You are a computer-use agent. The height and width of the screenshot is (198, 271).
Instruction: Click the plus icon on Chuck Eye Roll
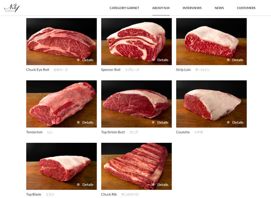pyautogui.click(x=78, y=60)
